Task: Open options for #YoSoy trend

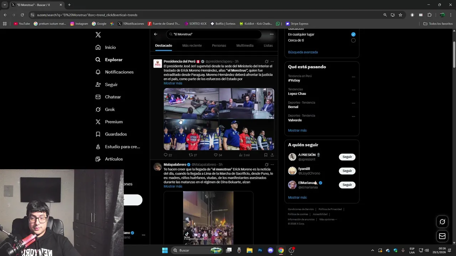Action: pos(353,77)
